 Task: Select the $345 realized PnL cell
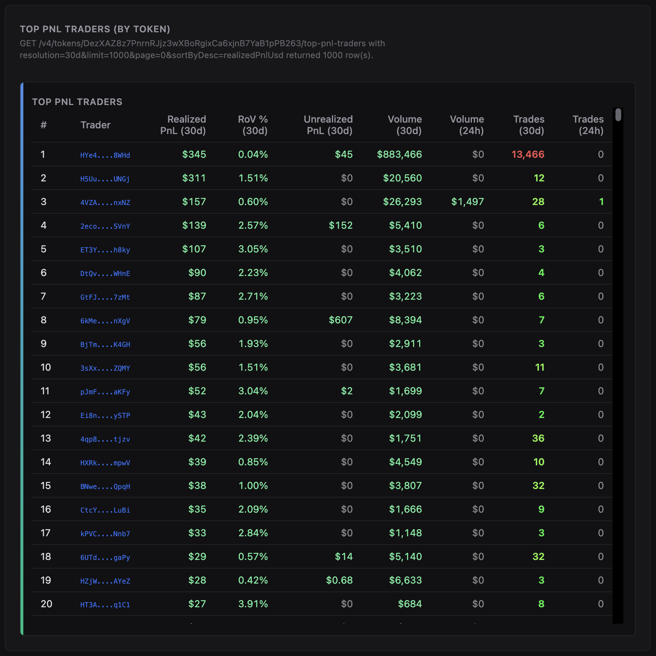pos(194,155)
